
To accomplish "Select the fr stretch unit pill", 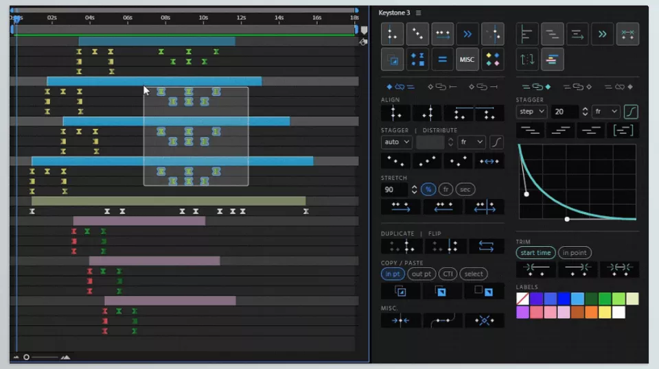I will 446,189.
